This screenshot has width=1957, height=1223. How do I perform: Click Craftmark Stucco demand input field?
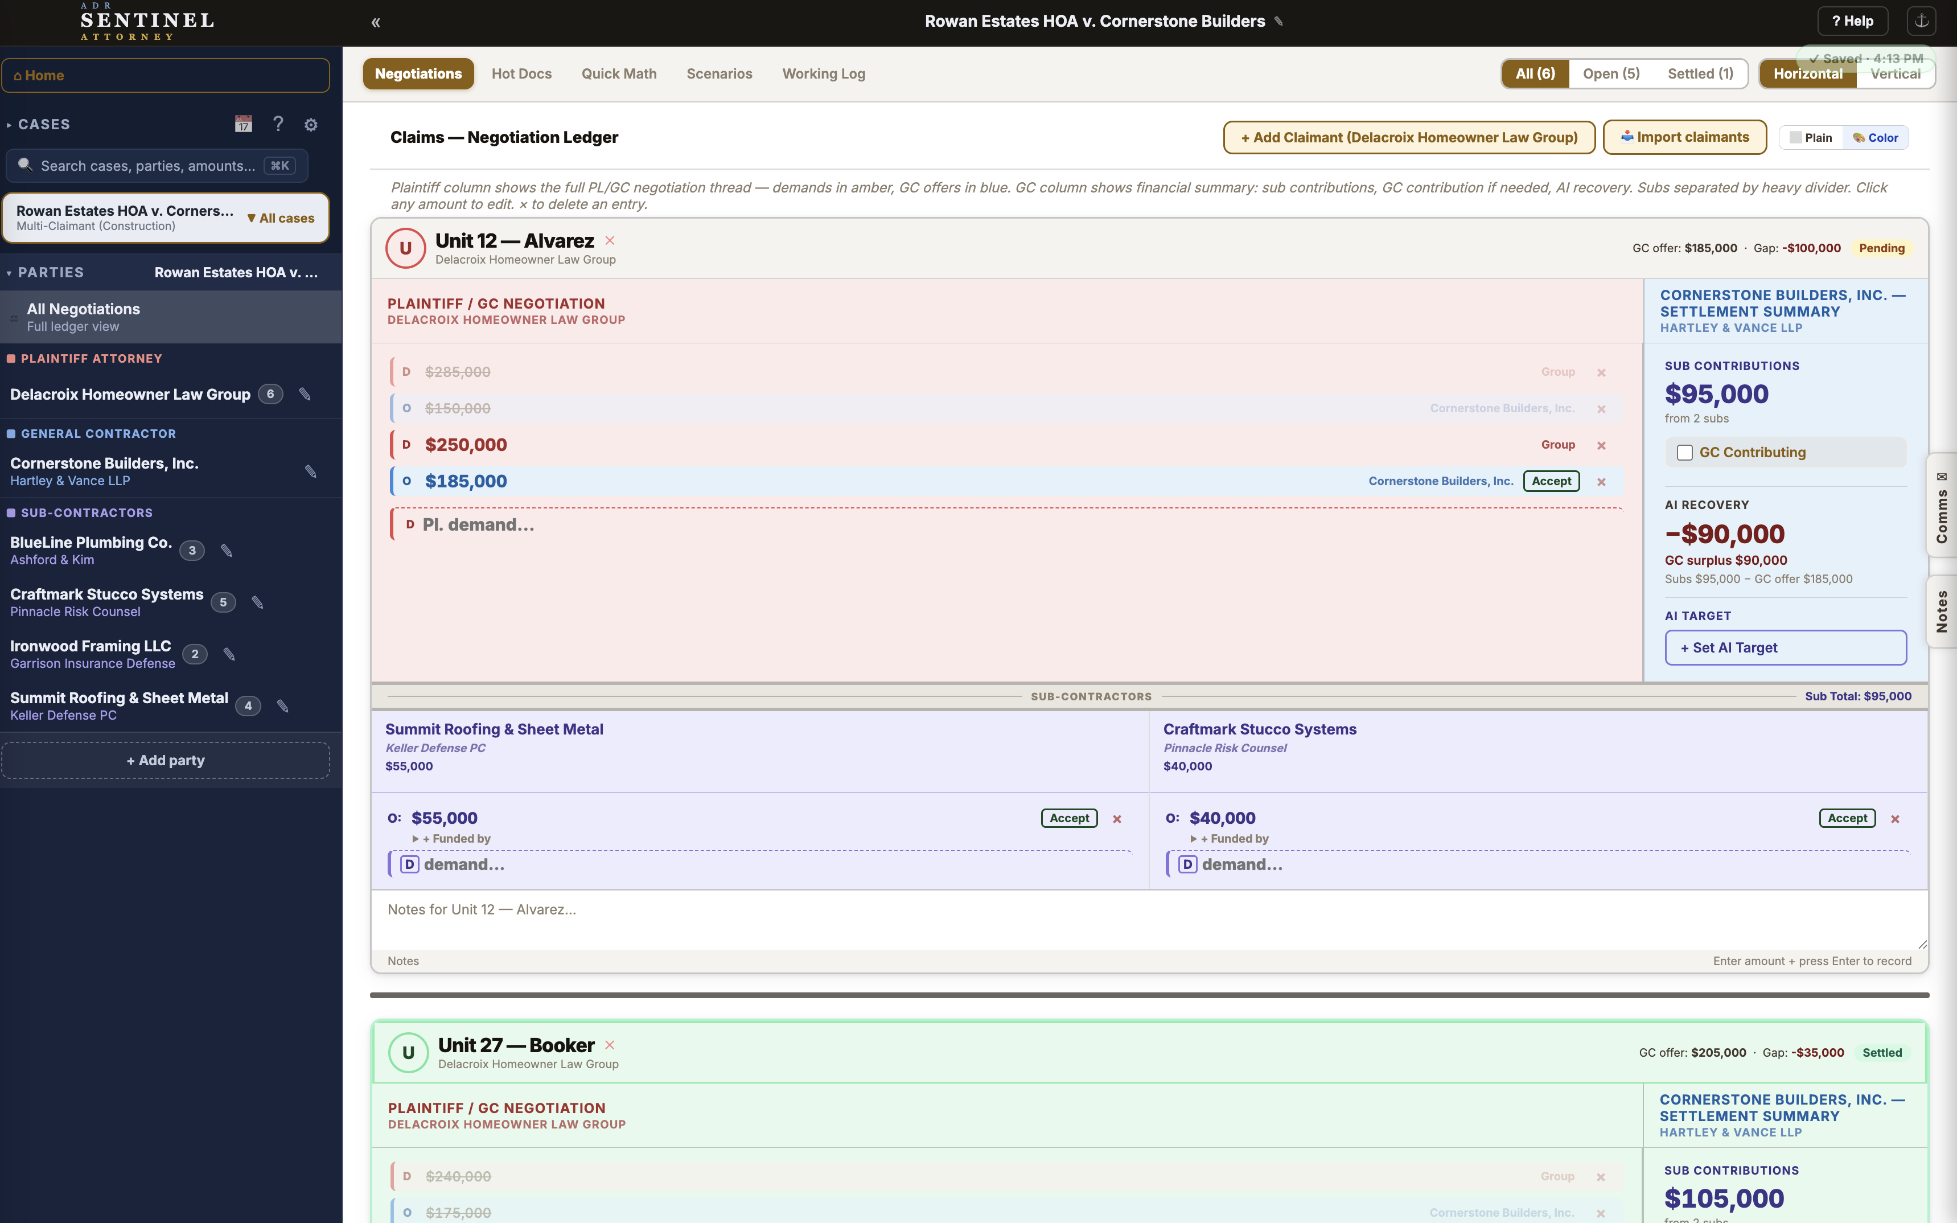pos(1537,865)
